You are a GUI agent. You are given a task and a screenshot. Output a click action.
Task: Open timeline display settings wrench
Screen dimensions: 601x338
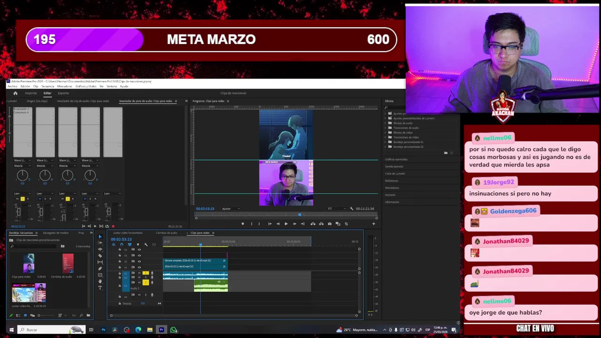coord(146,245)
